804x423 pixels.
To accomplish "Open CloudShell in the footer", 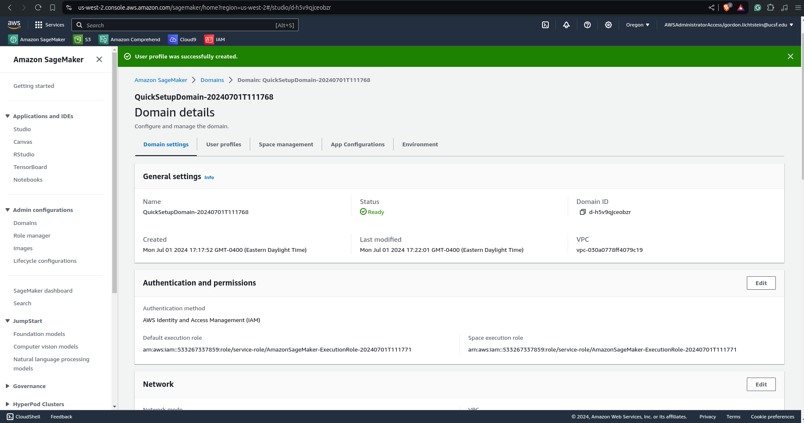I will coord(24,417).
